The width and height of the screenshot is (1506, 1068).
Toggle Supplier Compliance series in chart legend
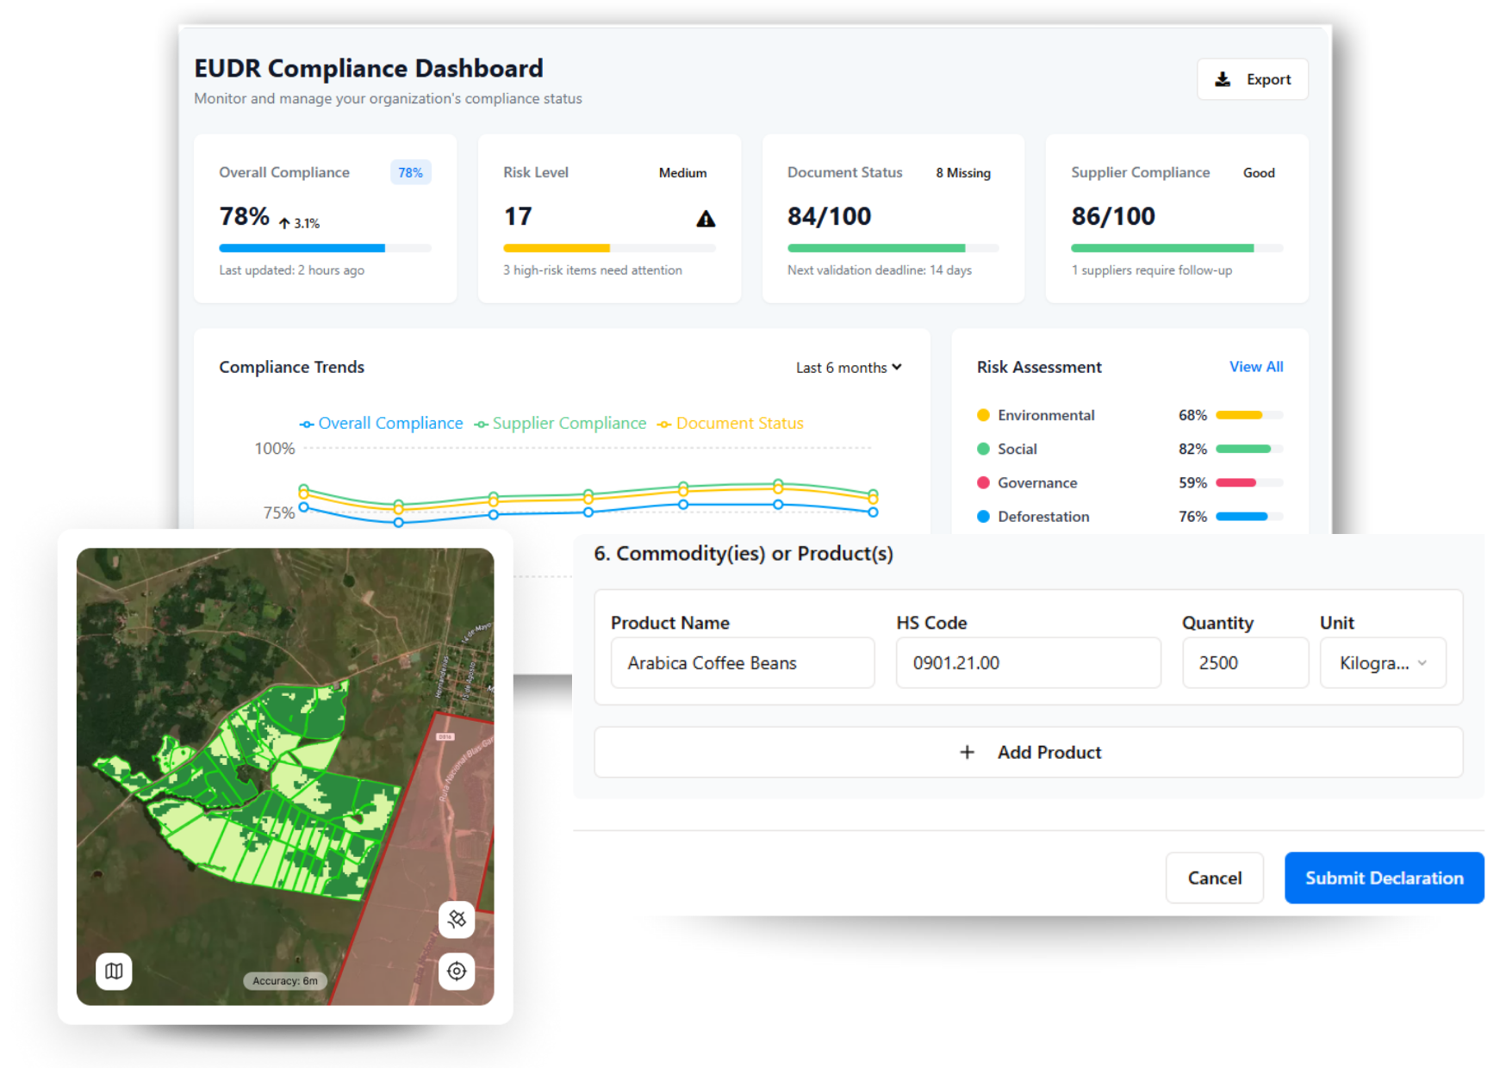click(561, 424)
